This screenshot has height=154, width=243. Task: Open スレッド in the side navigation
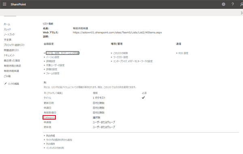click(x=7, y=29)
